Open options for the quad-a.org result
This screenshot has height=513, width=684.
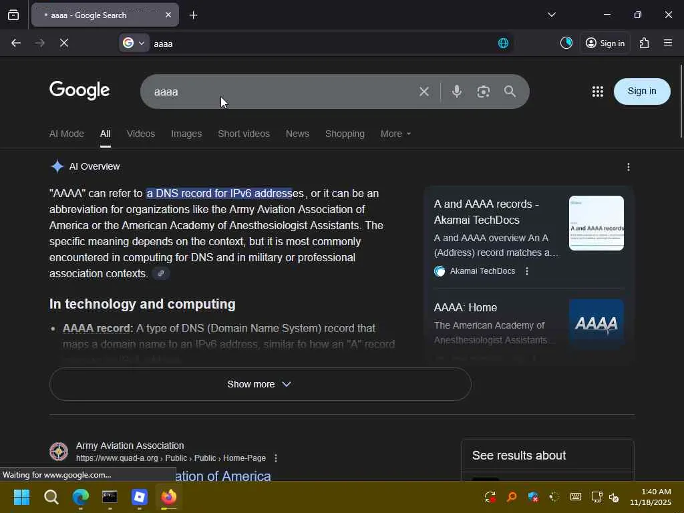coord(276,458)
